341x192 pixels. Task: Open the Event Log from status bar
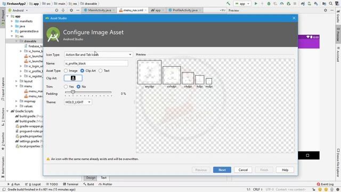tap(325, 184)
